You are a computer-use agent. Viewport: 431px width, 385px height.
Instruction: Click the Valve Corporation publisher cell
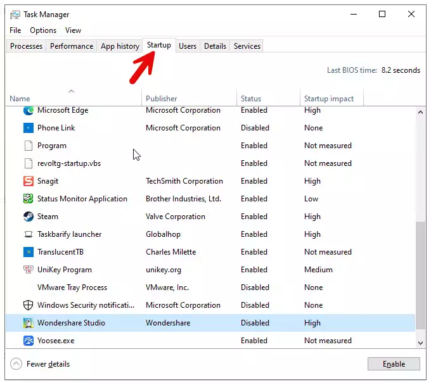176,217
